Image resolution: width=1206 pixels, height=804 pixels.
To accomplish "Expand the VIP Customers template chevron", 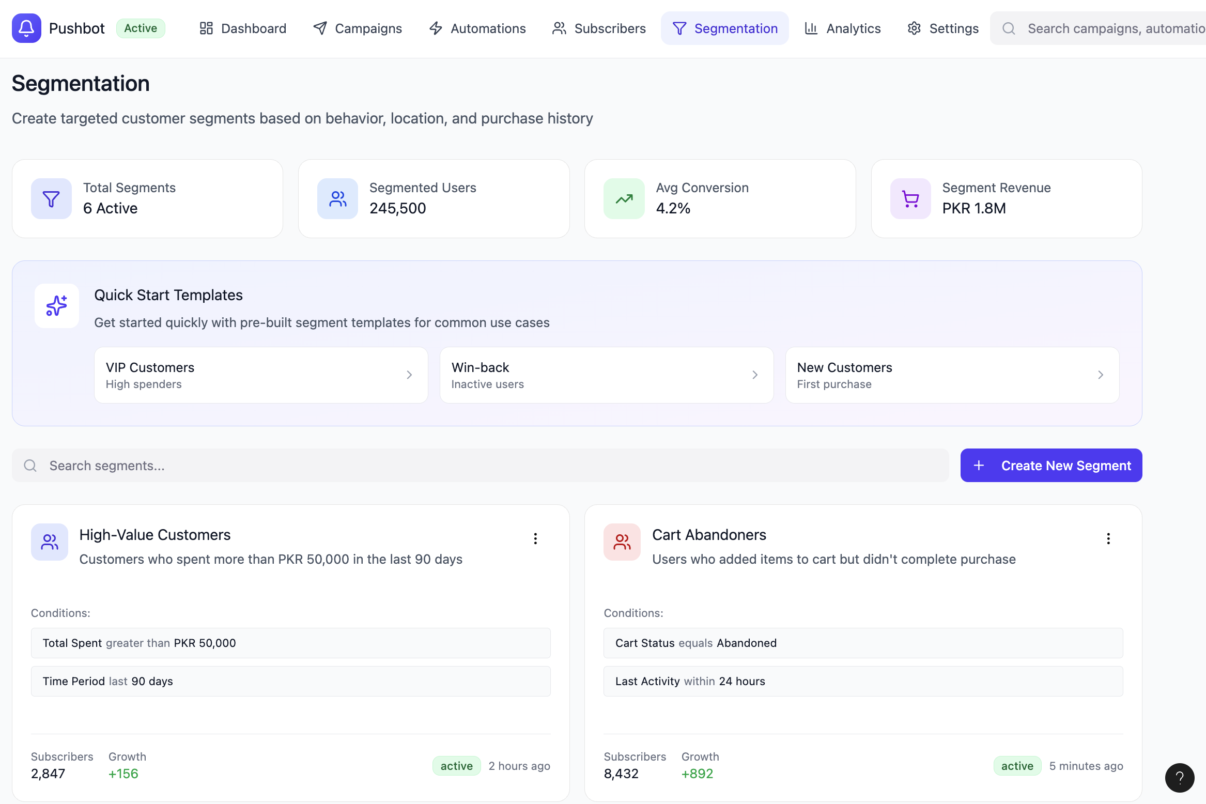I will 409,375.
